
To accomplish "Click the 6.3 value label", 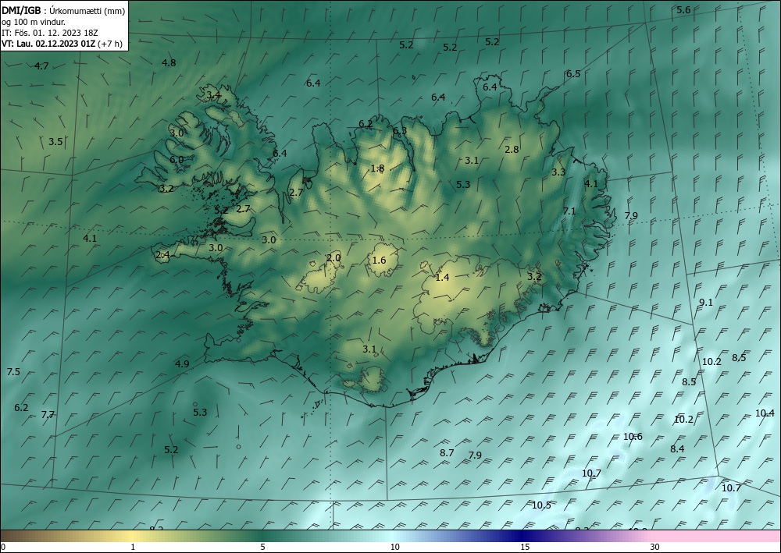I will (x=399, y=131).
